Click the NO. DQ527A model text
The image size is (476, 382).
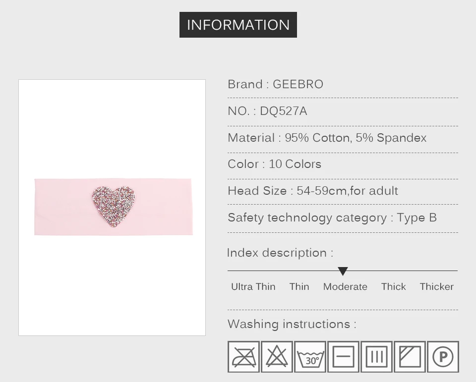(267, 111)
